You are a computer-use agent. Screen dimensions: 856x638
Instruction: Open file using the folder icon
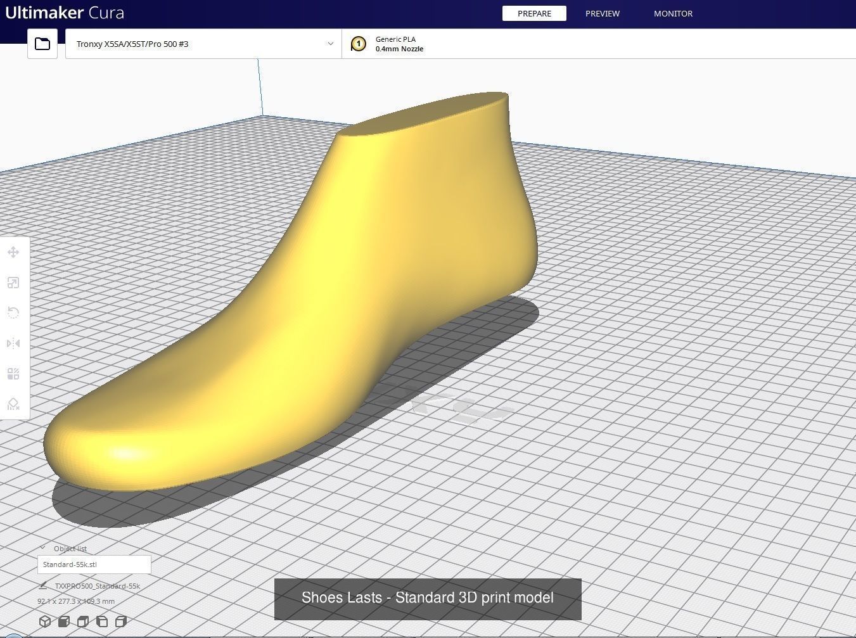(42, 44)
